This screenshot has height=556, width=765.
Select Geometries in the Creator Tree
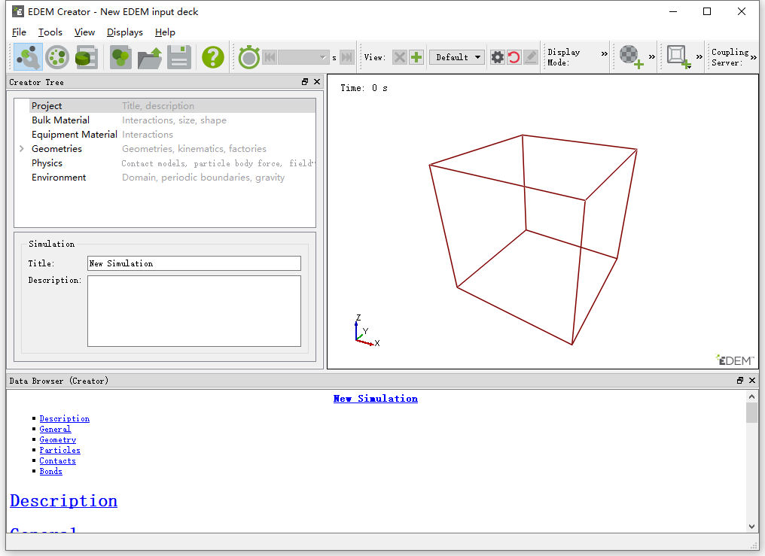point(56,149)
